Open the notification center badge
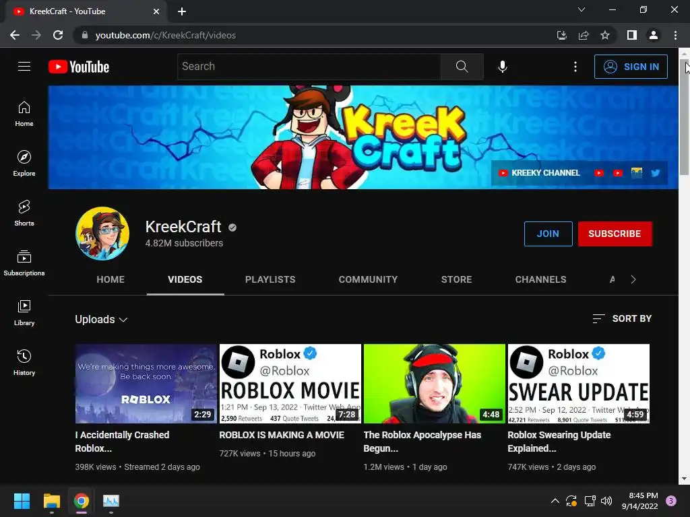This screenshot has width=690, height=517. (x=671, y=500)
